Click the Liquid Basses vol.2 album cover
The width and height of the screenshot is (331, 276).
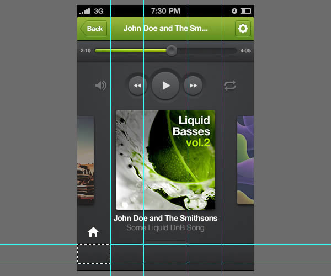[165, 160]
